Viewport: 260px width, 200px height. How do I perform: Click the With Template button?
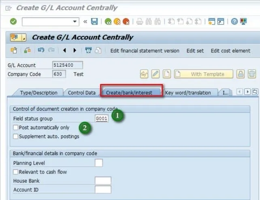click(x=207, y=74)
